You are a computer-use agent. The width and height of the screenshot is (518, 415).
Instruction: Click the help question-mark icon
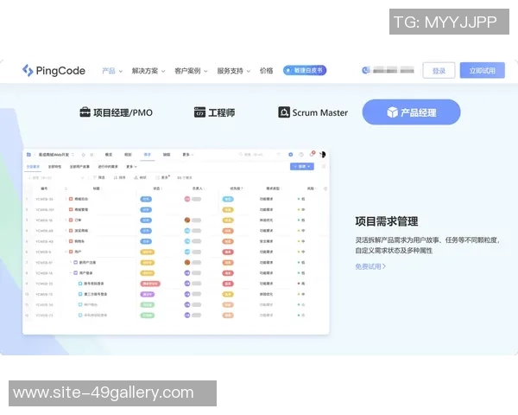(301, 155)
